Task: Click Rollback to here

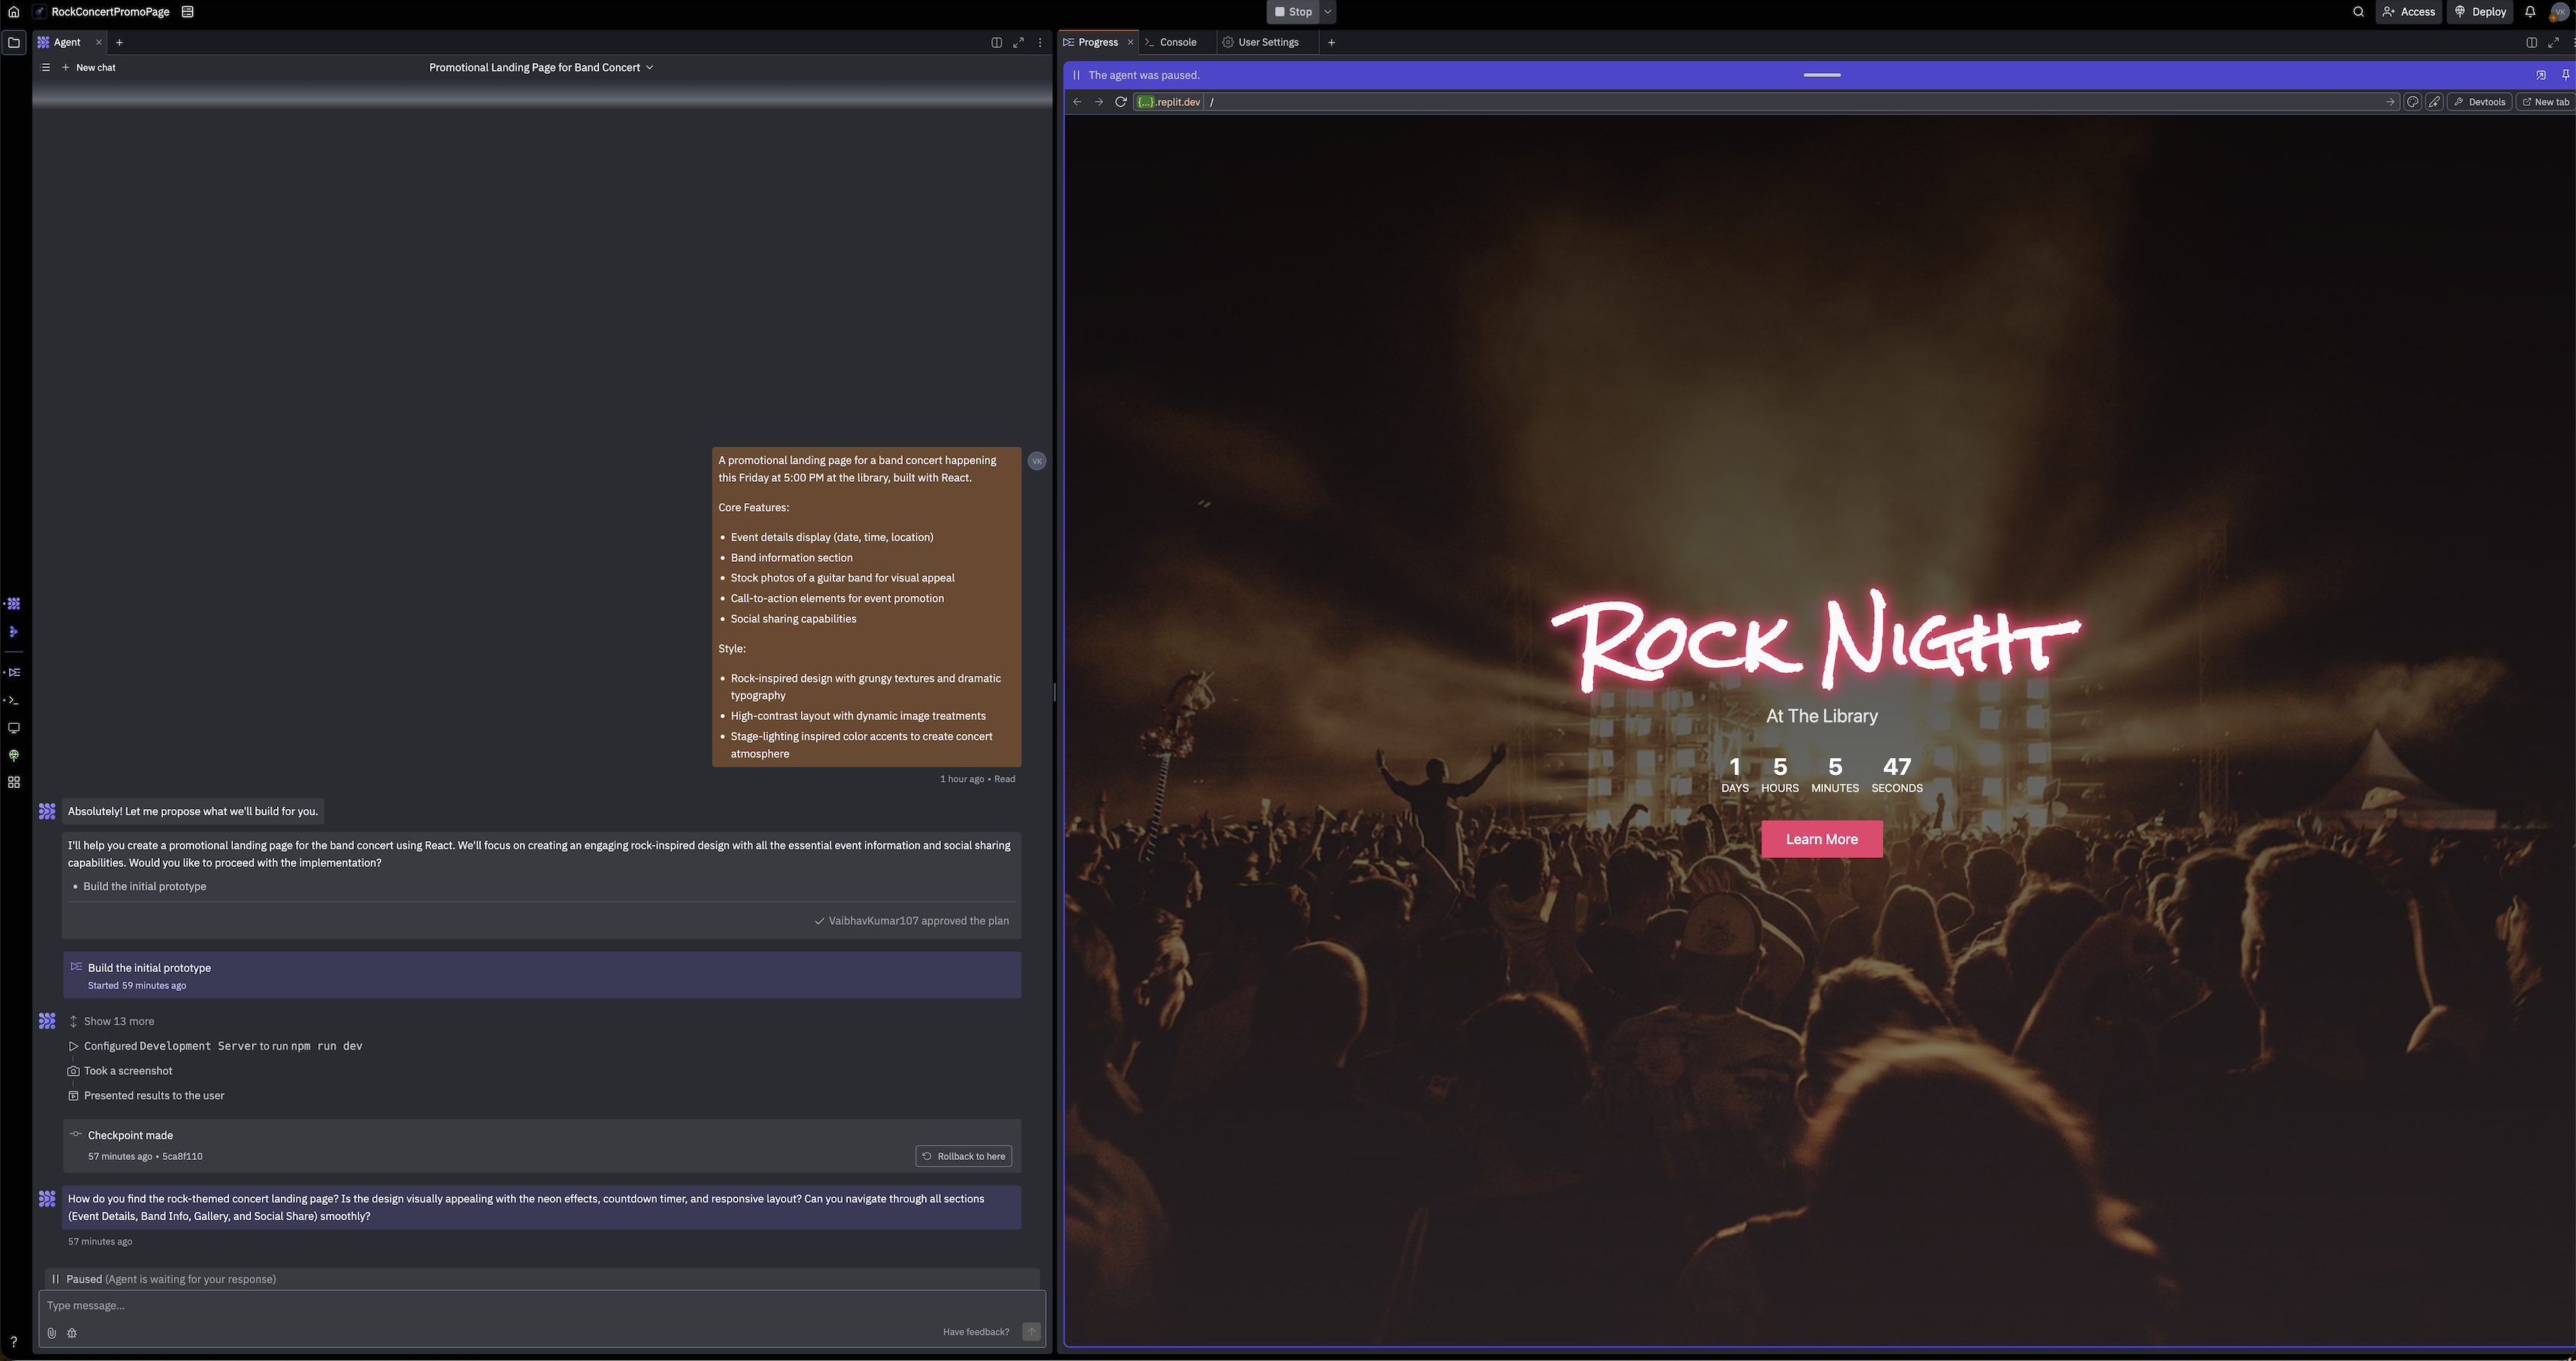Action: (963, 1157)
